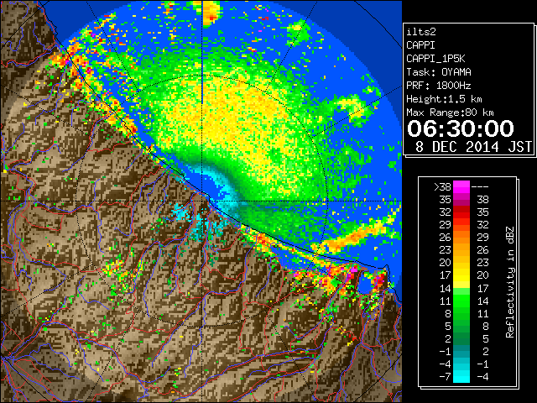Pick the cyan bottom color of scale
This screenshot has height=403, width=537.
coord(461,376)
